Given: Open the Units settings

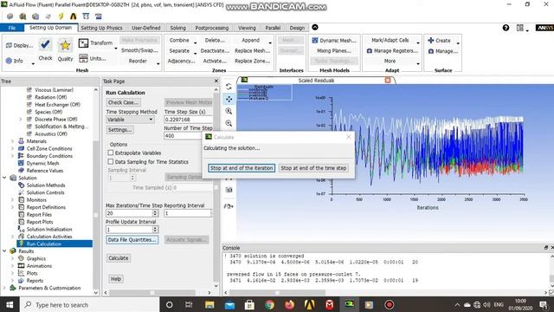Looking at the screenshot, I should (x=93, y=58).
